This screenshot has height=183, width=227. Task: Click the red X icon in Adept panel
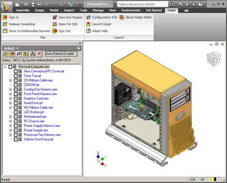pyautogui.click(x=39, y=54)
